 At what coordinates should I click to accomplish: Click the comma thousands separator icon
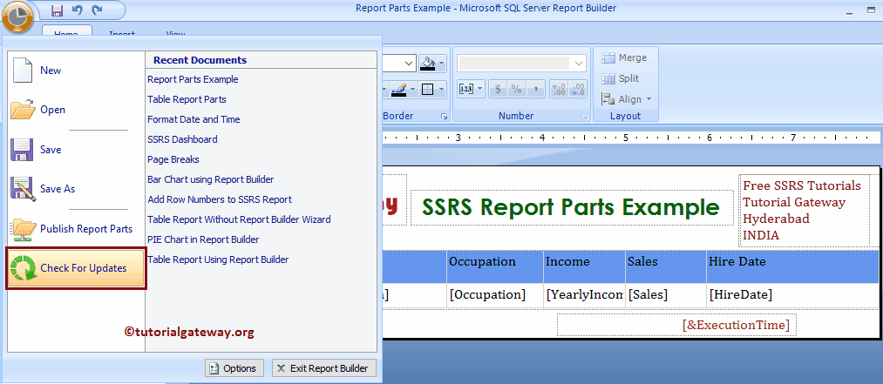pos(535,89)
